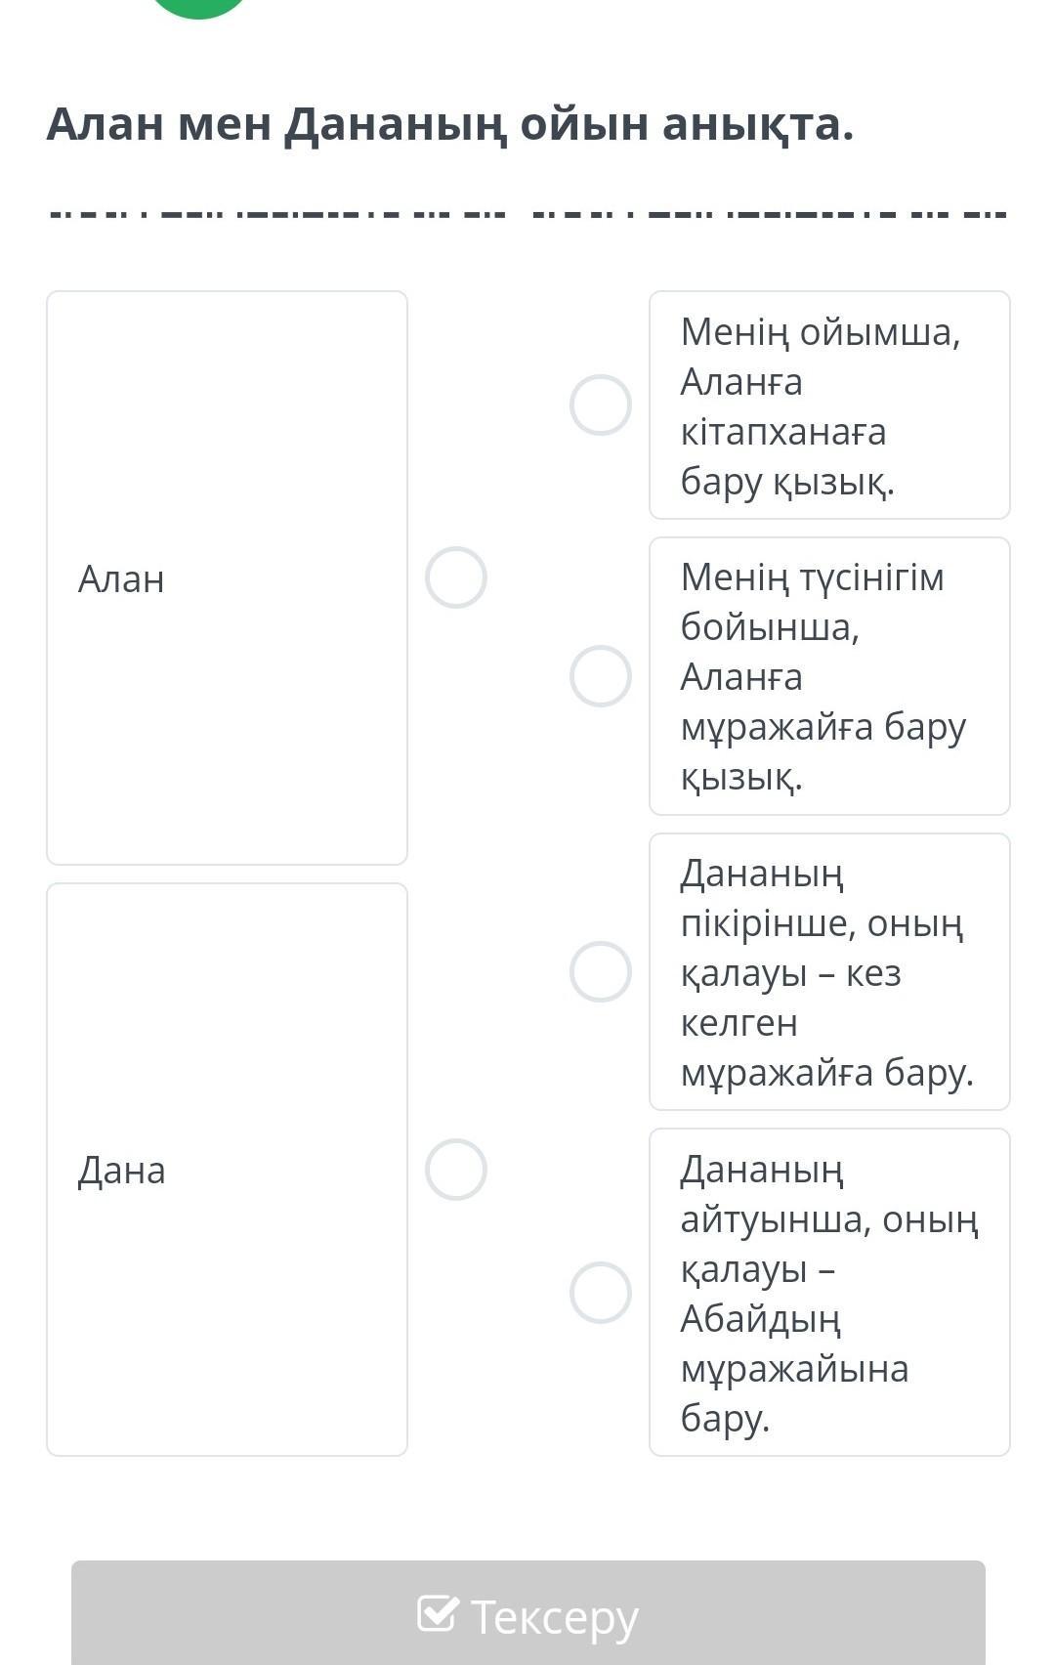Viewport: 1055px width, 1665px height.
Task: Select circle for 'кітапханаға бару қызық' answer
Action: click(601, 405)
